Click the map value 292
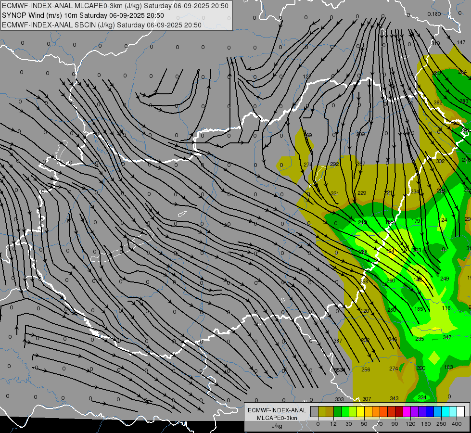This screenshot has height=433, width=471. pyautogui.click(x=334, y=164)
